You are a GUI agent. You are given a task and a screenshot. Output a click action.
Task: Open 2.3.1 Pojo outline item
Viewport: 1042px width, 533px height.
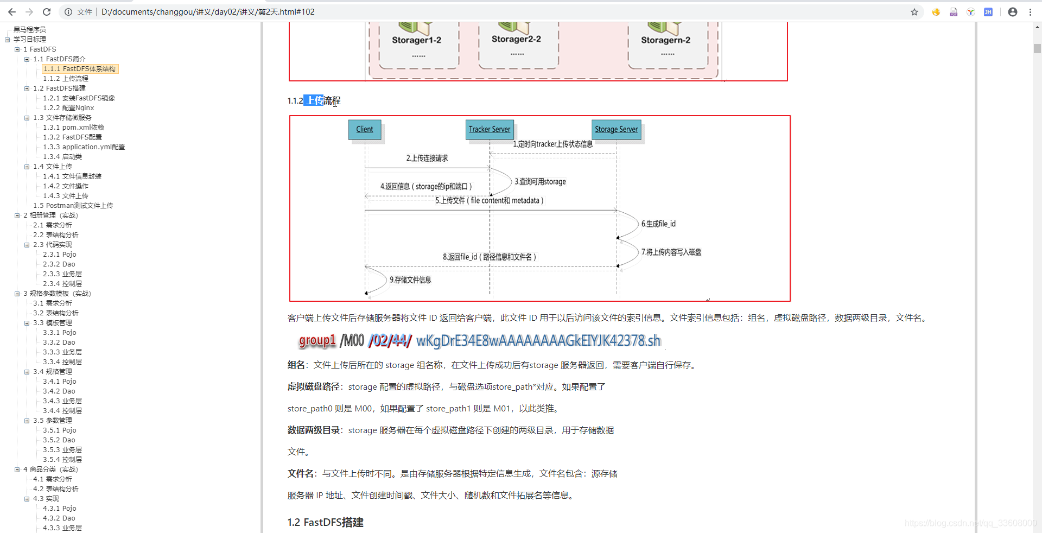60,255
